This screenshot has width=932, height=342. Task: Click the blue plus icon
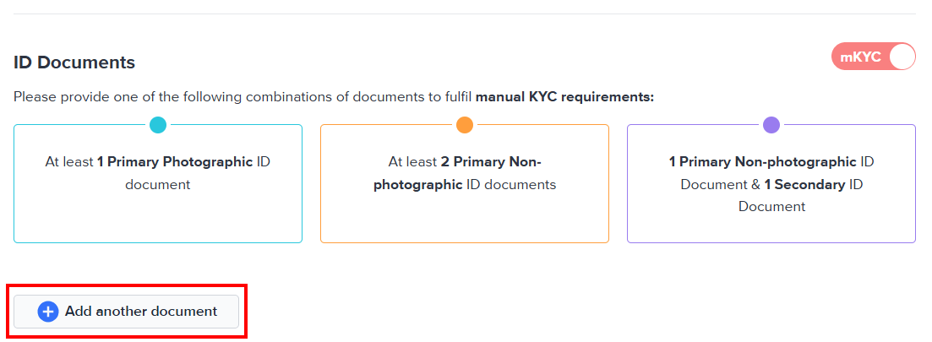48,312
